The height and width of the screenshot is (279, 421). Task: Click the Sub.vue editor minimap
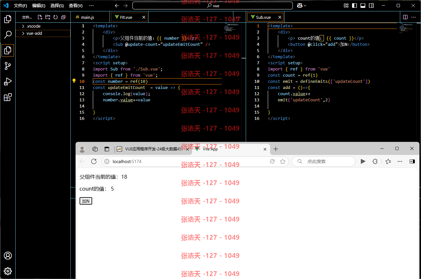[x=407, y=28]
